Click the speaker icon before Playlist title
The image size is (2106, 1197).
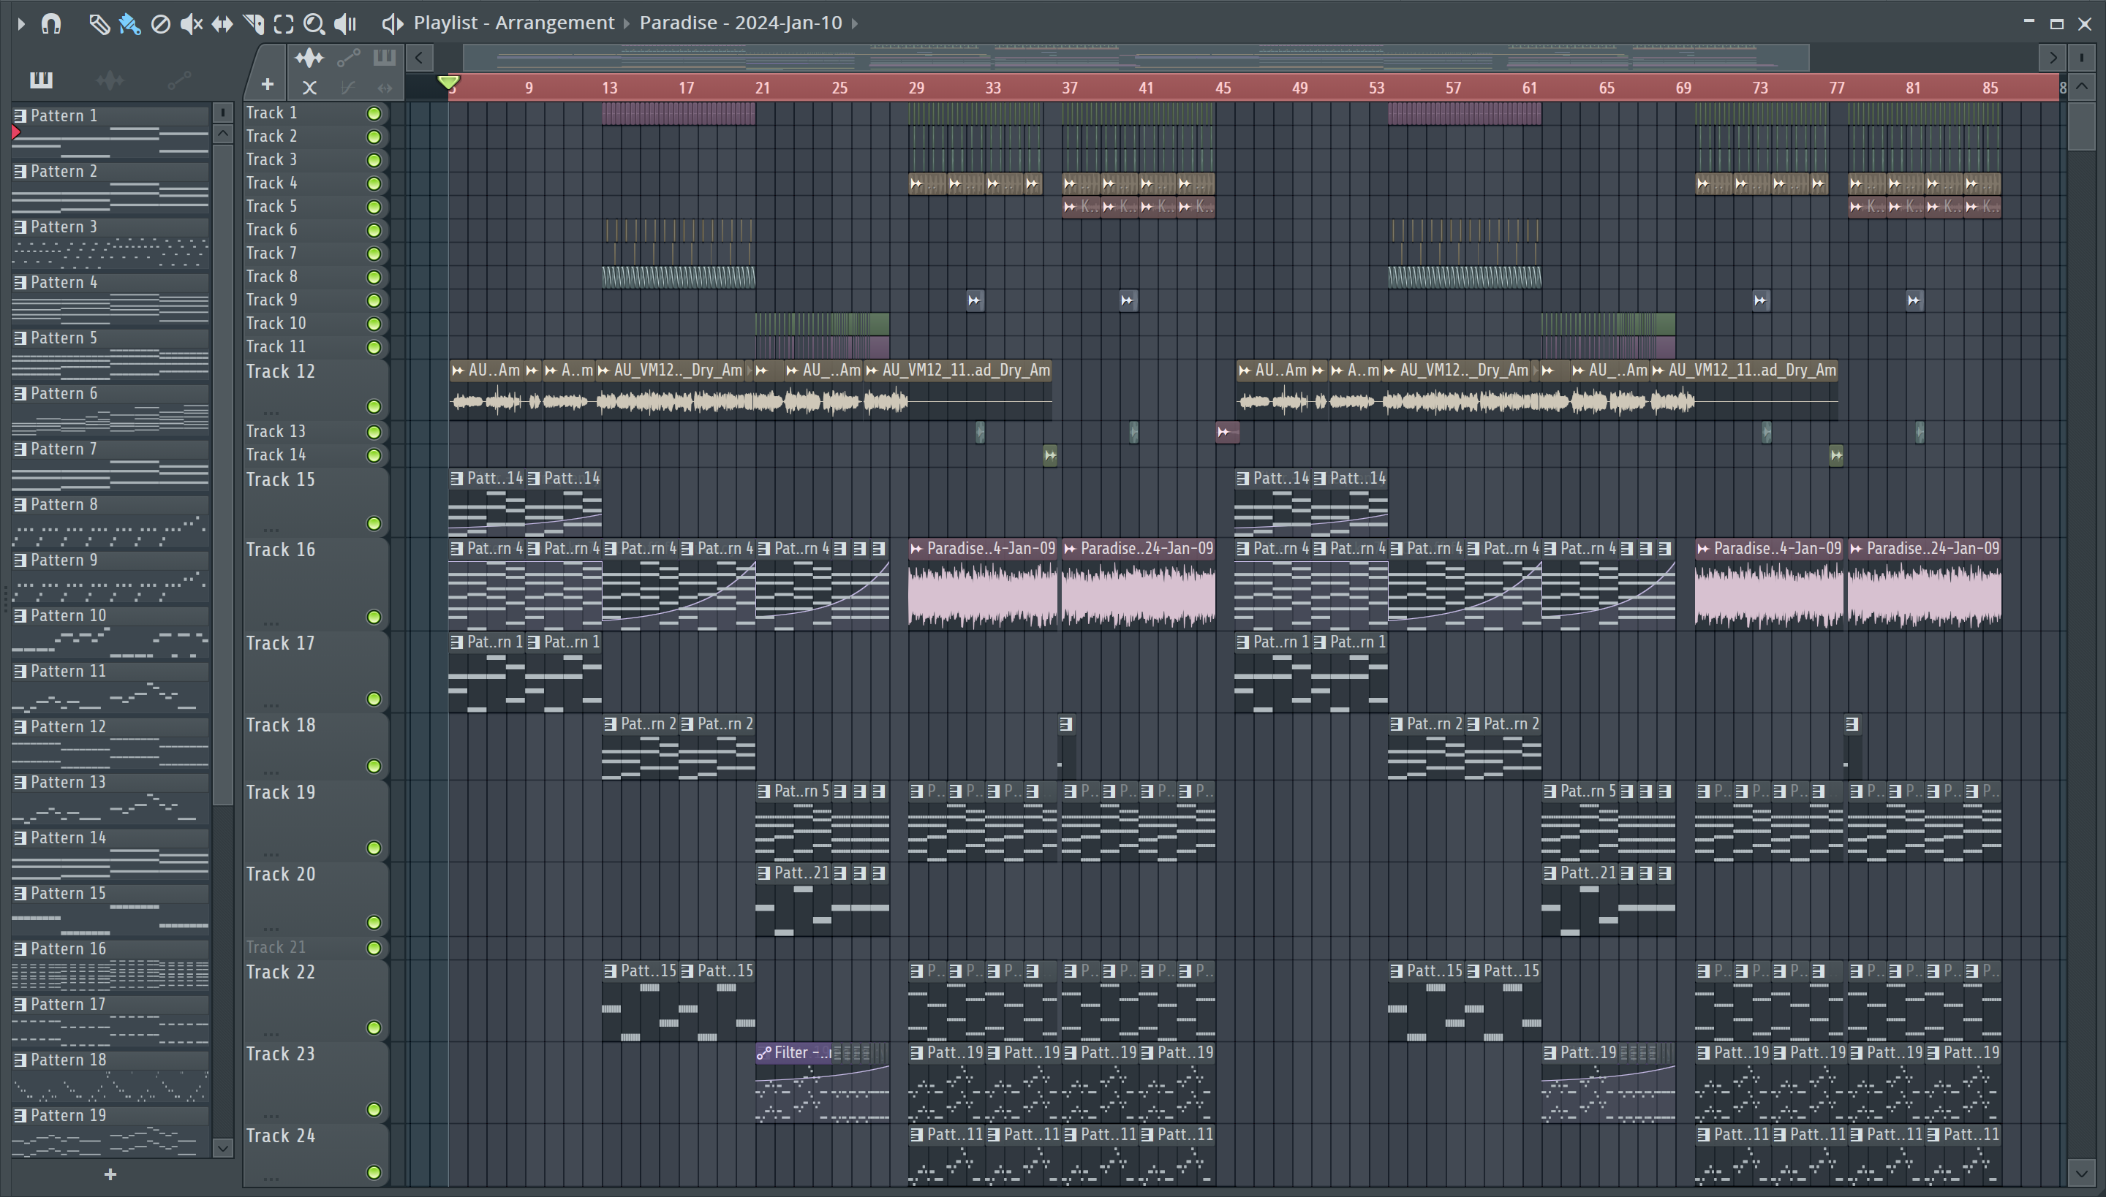393,24
